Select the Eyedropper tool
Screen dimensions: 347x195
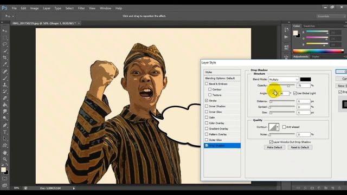pyautogui.click(x=5, y=64)
